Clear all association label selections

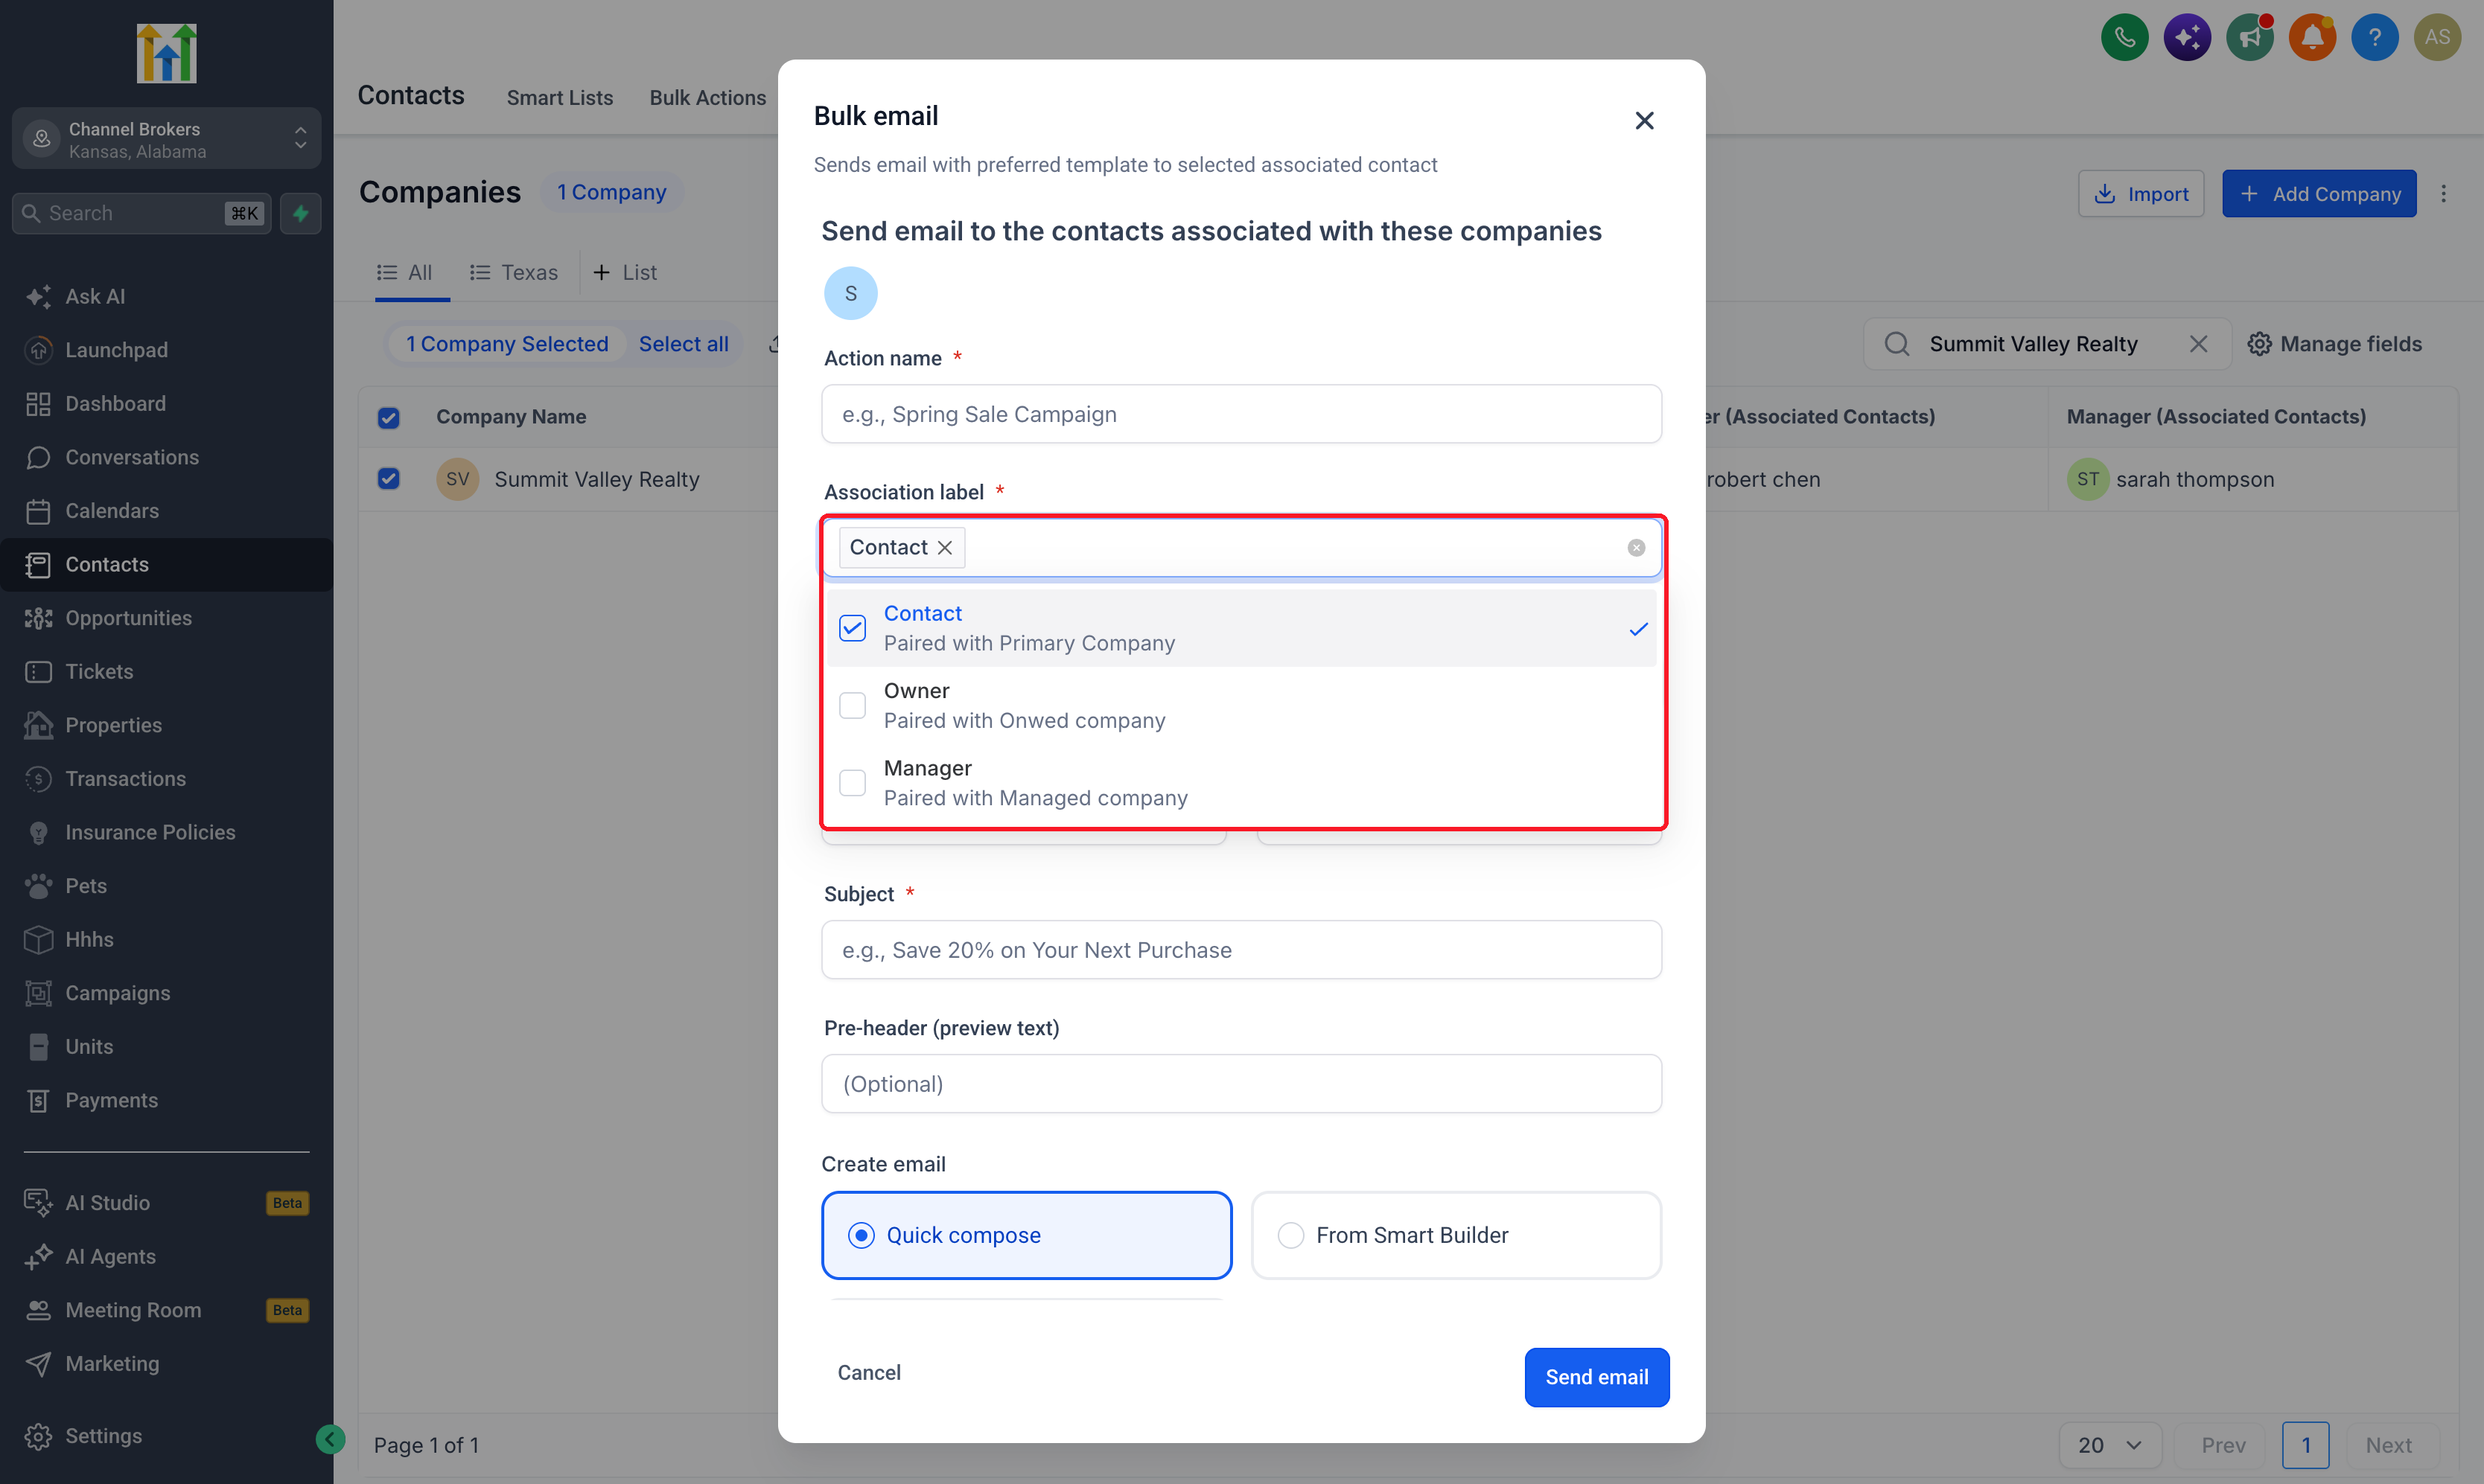[x=1636, y=548]
